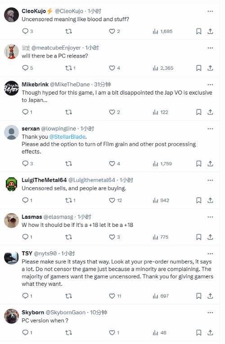Open the @SkybornGaon handle

point(65,312)
